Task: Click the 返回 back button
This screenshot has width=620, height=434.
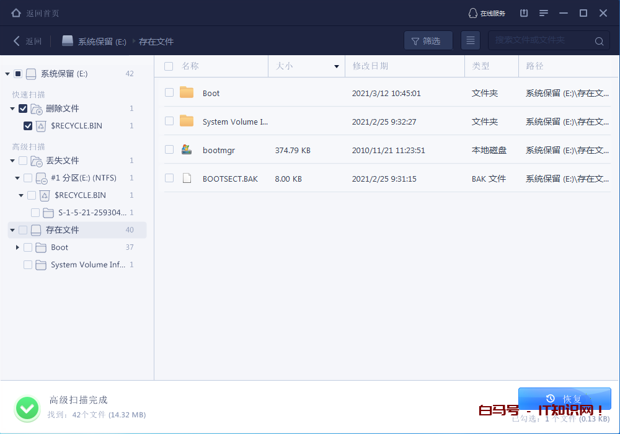Action: point(26,42)
